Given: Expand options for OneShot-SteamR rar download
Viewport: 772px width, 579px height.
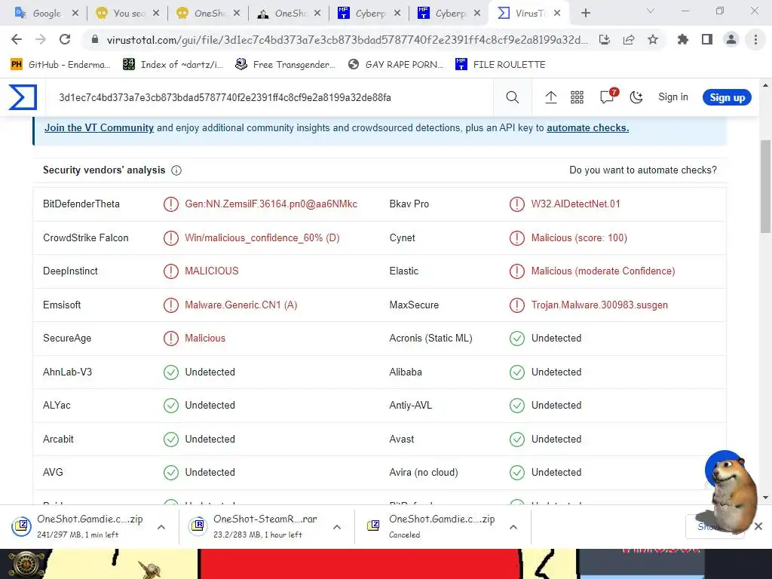Looking at the screenshot, I should [x=337, y=527].
